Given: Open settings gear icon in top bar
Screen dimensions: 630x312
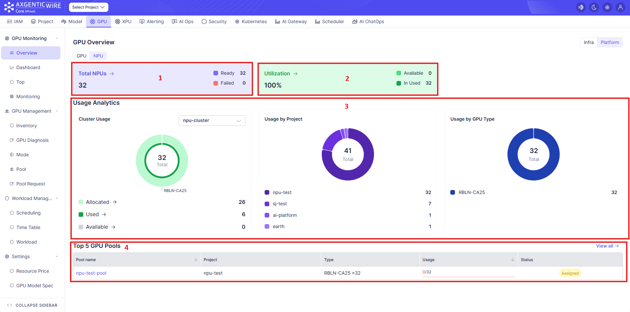Looking at the screenshot, I should coord(607,7).
